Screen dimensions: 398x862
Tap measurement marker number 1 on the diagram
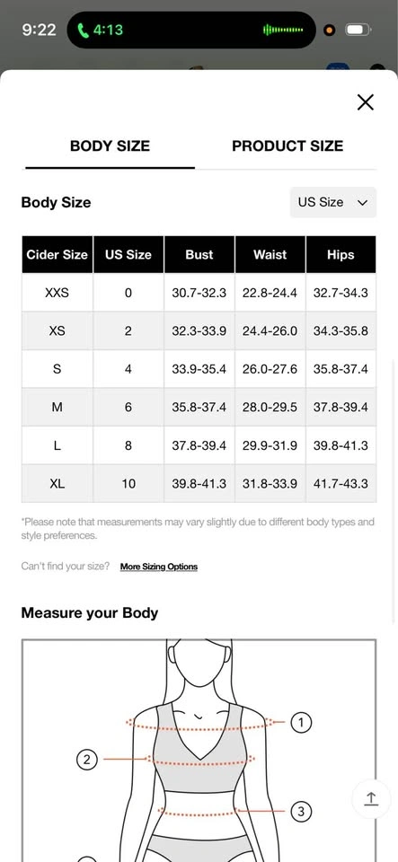coord(301,722)
